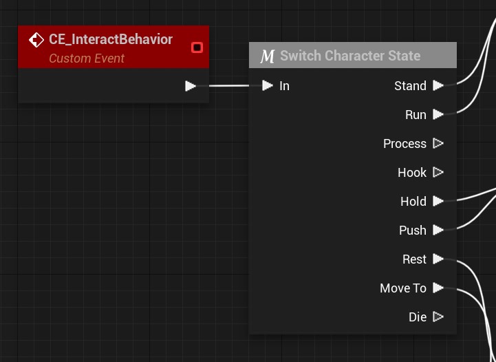The width and height of the screenshot is (496, 362).
Task: Click the Custom Event subtitle text
Action: pyautogui.click(x=87, y=58)
